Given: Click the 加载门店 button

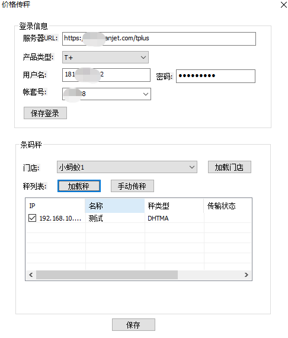Looking at the screenshot, I should [229, 167].
